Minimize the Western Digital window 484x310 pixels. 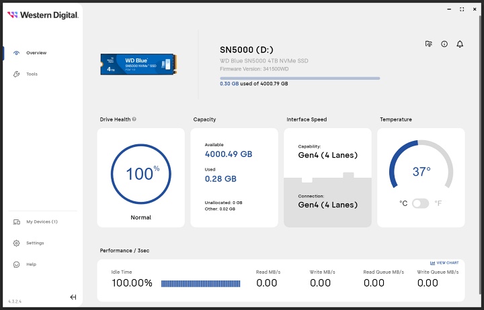point(449,9)
